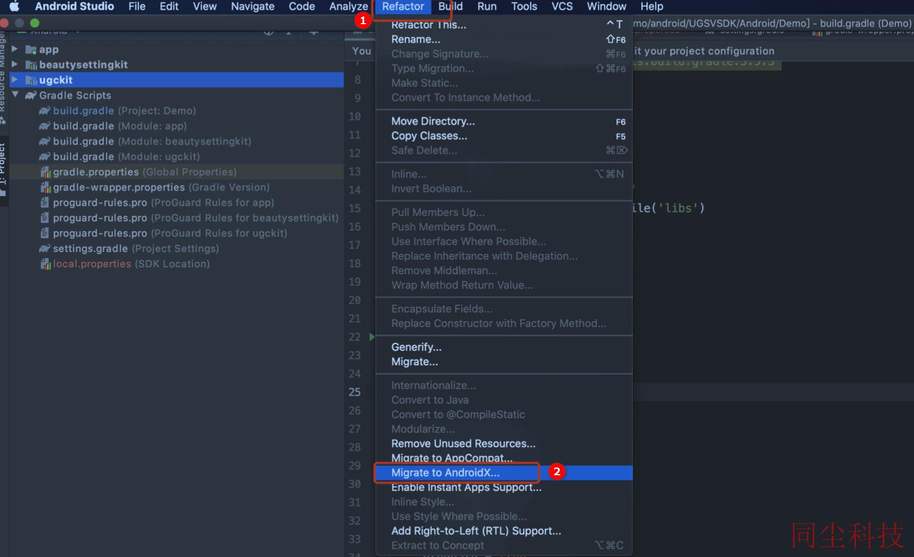Open the Analyze menu
Image resolution: width=914 pixels, height=557 pixels.
tap(348, 7)
